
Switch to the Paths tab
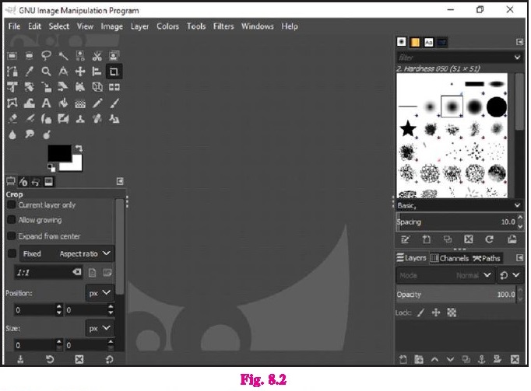click(487, 258)
